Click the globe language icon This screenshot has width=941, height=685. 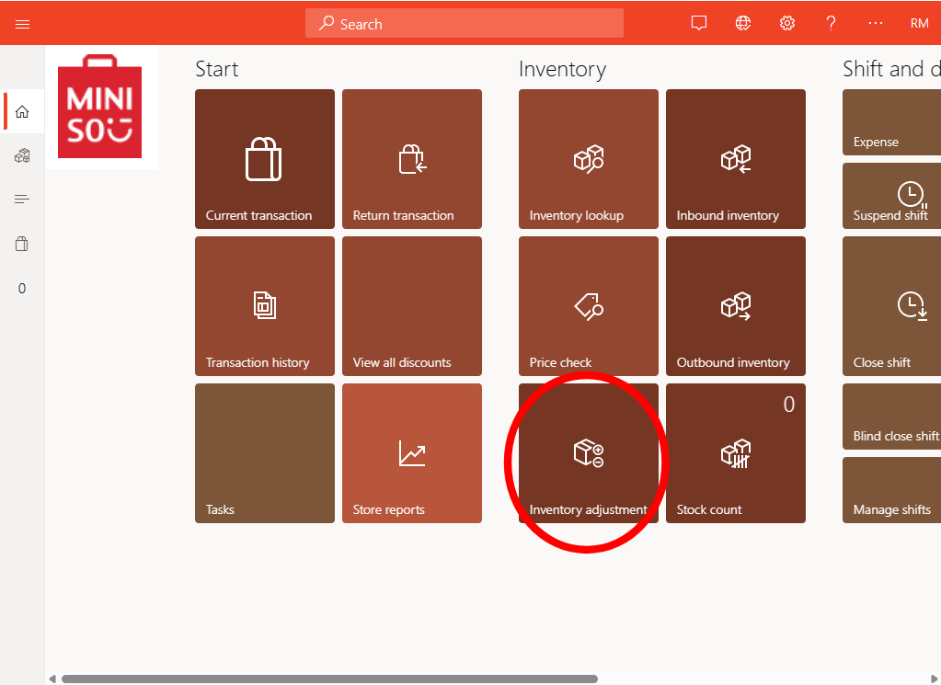click(x=743, y=24)
